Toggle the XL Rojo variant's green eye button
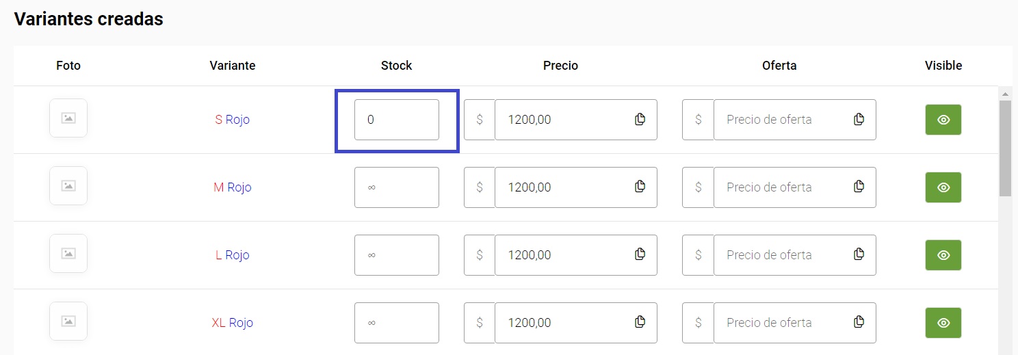Screen dimensions: 1018x355 pyautogui.click(x=943, y=323)
